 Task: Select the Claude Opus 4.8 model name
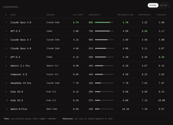click(21, 22)
